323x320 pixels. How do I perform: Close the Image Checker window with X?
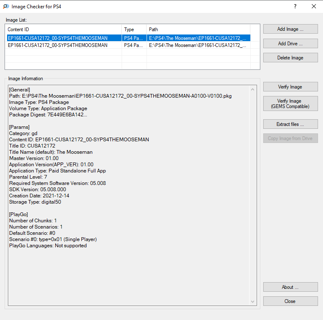coord(314,6)
